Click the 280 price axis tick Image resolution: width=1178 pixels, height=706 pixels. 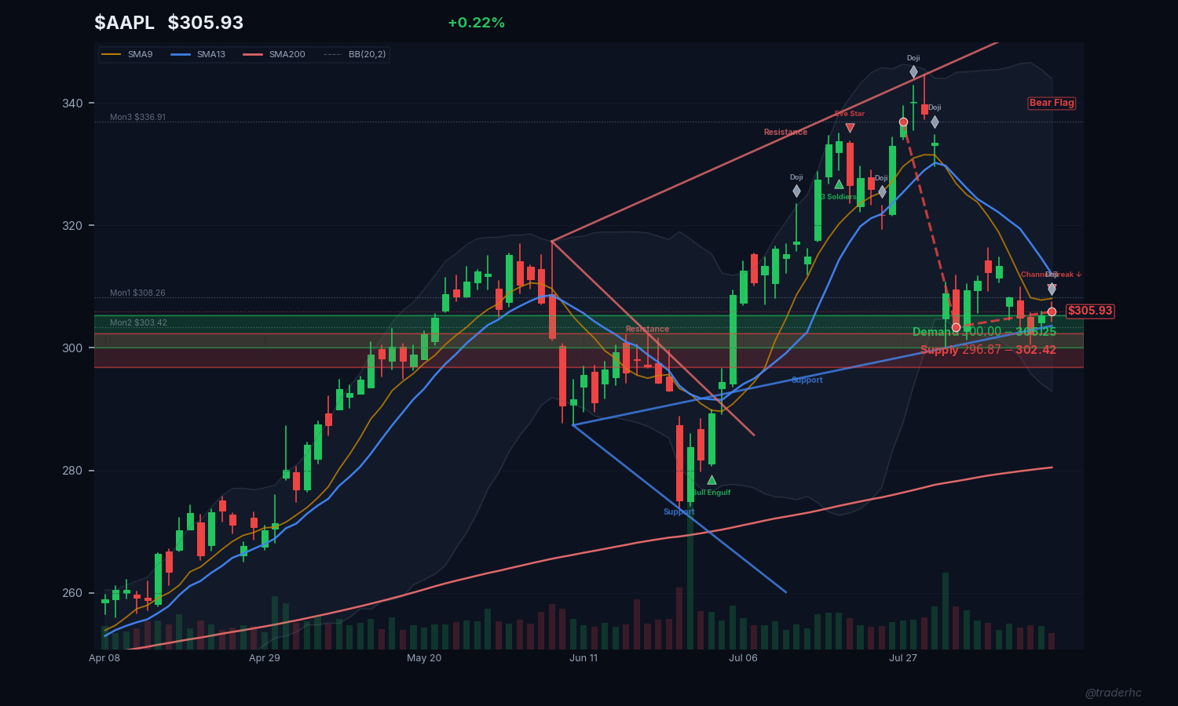(73, 471)
